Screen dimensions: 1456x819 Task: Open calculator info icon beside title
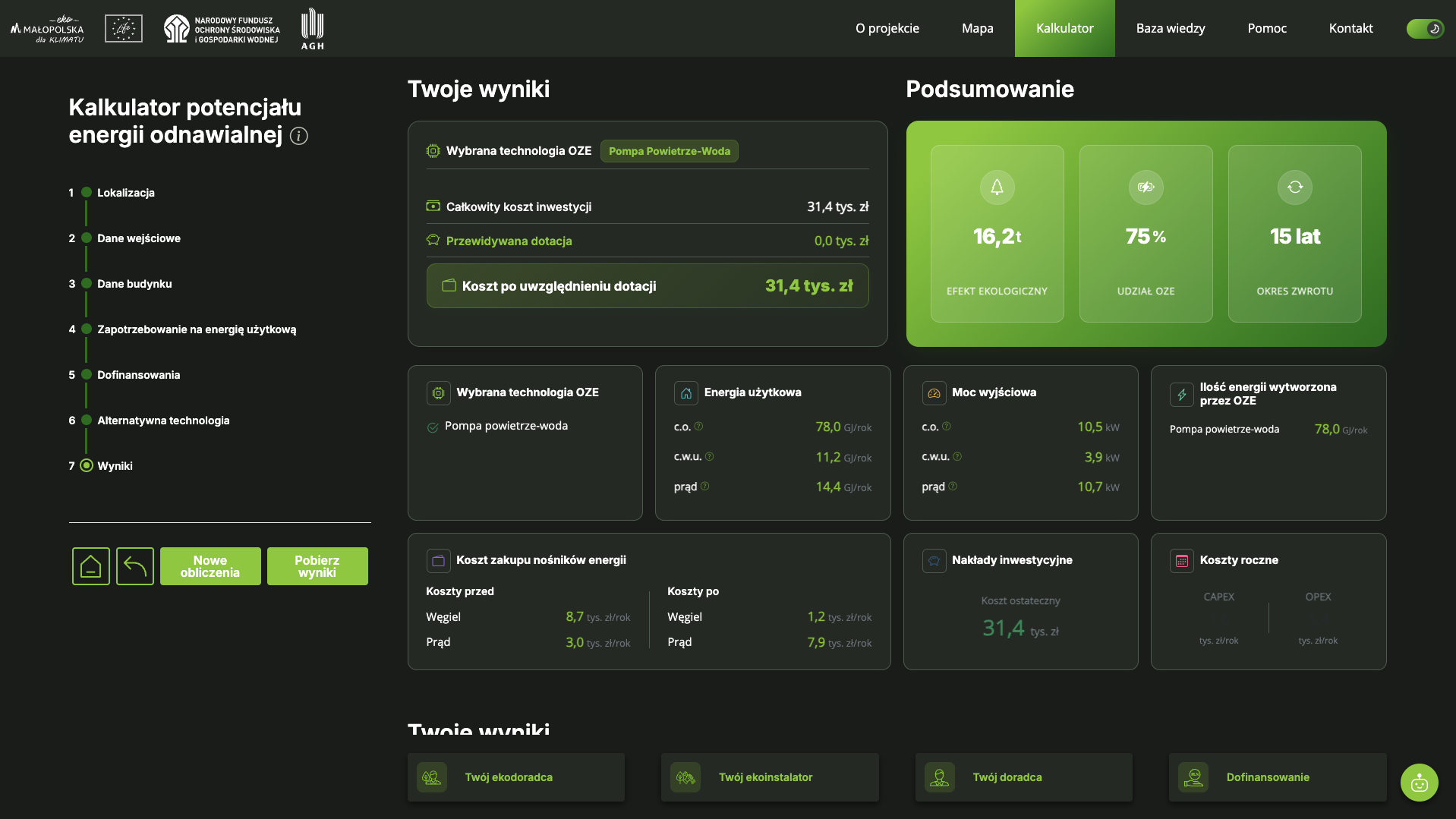coord(299,136)
